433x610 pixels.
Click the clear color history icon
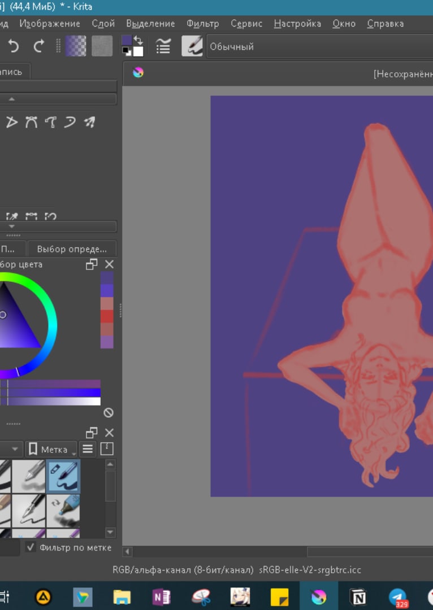(x=109, y=412)
